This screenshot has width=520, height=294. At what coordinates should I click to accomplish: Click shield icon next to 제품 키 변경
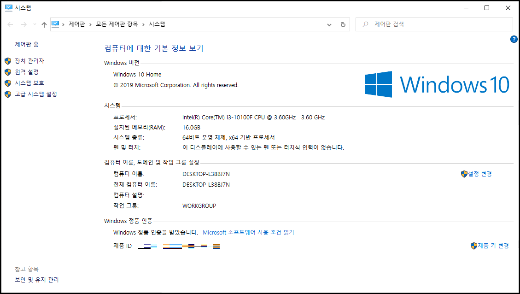click(474, 246)
